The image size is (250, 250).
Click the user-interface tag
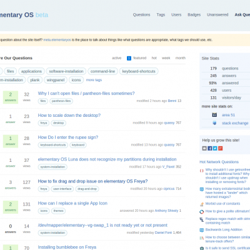click(62, 189)
